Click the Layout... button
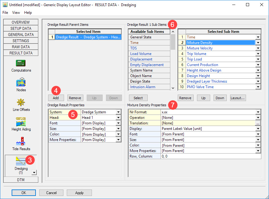 click(238, 98)
